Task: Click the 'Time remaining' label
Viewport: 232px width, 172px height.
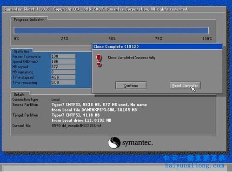Action: [25, 83]
